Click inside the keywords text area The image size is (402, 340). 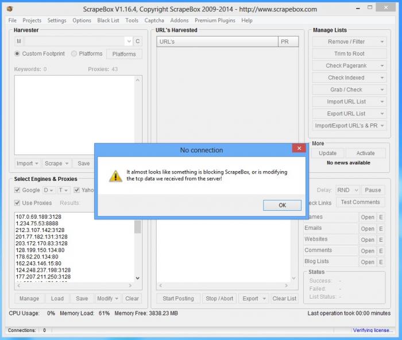[74, 115]
